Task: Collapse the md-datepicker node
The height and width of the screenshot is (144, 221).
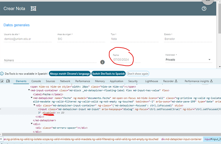Action: [32, 98]
